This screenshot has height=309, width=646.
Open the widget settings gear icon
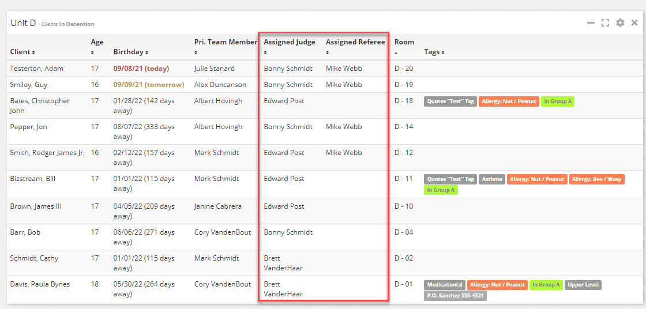click(620, 23)
